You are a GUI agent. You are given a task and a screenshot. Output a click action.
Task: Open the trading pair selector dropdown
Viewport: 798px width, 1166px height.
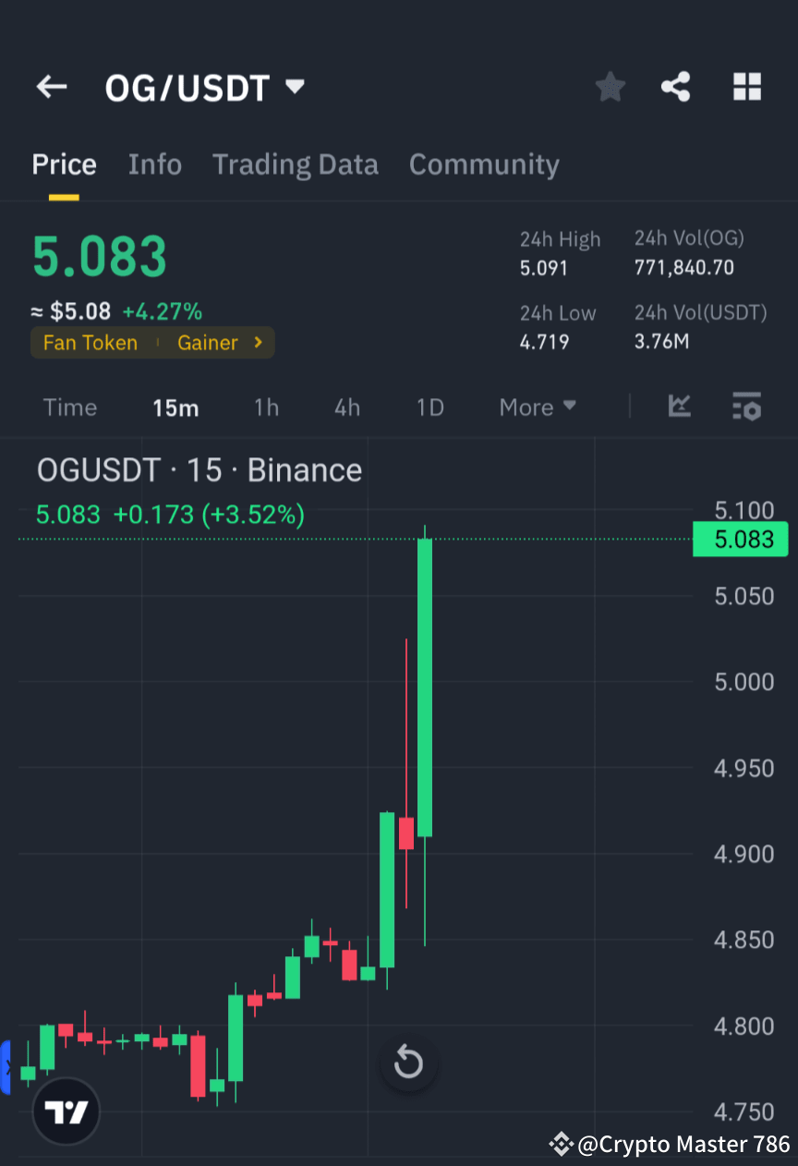tap(294, 86)
